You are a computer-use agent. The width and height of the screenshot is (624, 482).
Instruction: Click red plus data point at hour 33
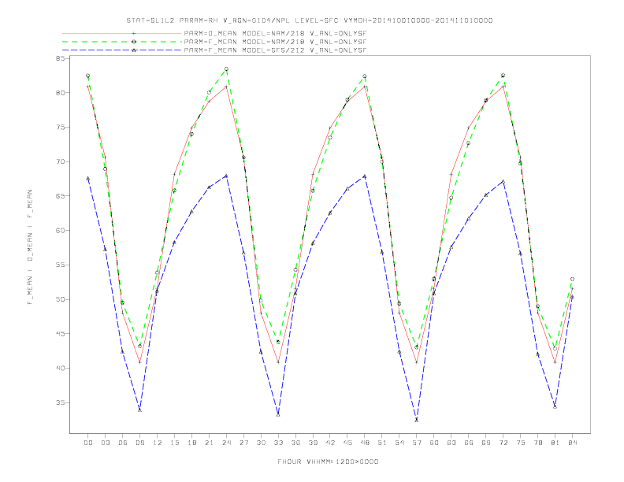[x=278, y=362]
